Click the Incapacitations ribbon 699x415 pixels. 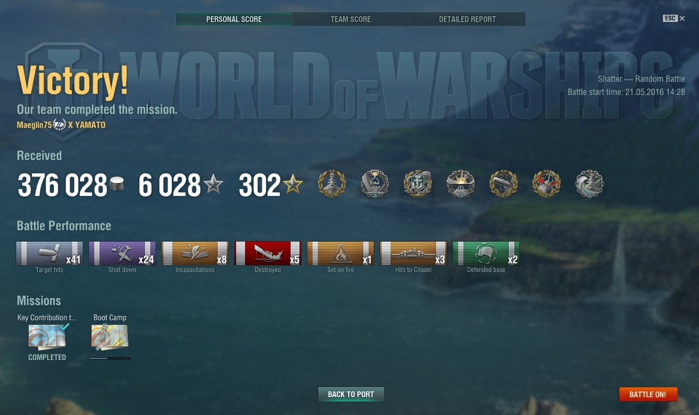(x=195, y=254)
